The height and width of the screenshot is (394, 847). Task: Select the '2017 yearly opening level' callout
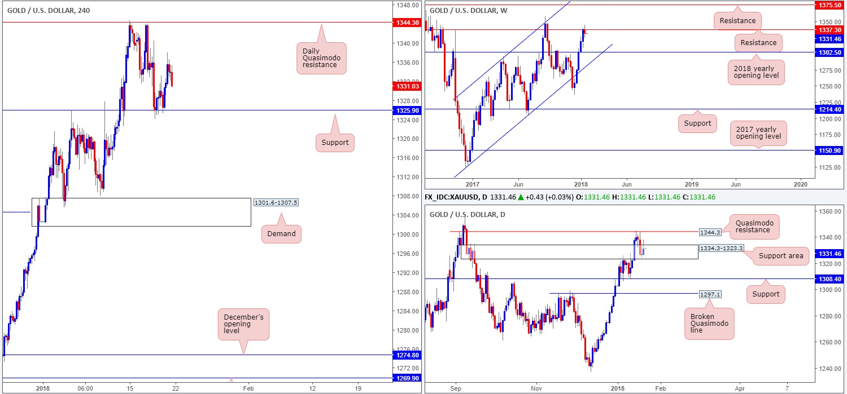click(758, 132)
